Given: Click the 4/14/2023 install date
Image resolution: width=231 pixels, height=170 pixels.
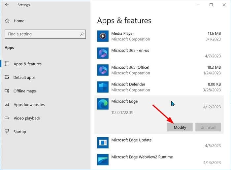Looking at the screenshot, I should point(212,162).
